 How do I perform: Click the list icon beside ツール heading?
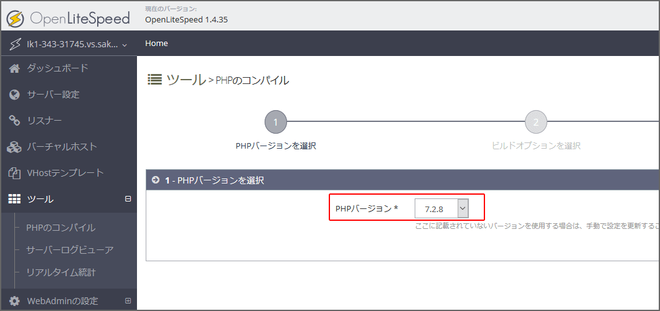[155, 79]
